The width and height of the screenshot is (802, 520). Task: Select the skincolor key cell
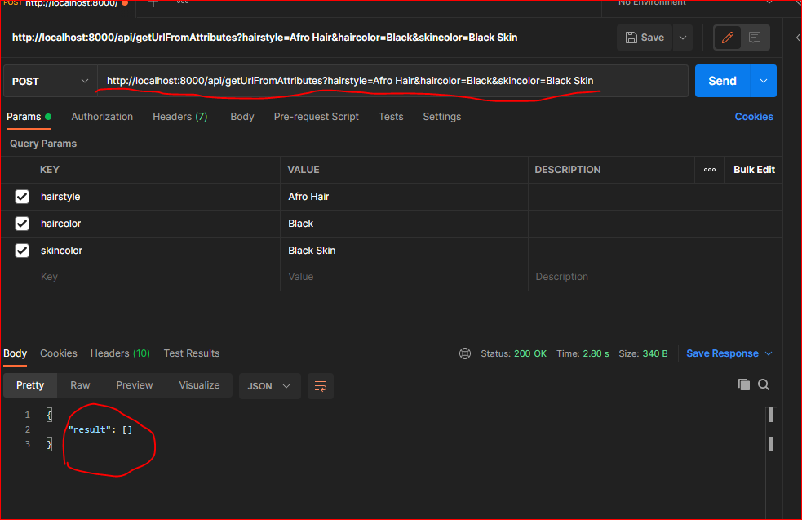157,251
